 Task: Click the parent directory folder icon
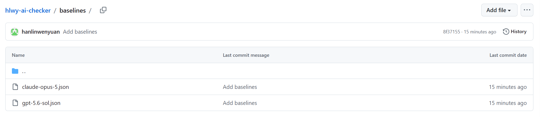(x=15, y=71)
